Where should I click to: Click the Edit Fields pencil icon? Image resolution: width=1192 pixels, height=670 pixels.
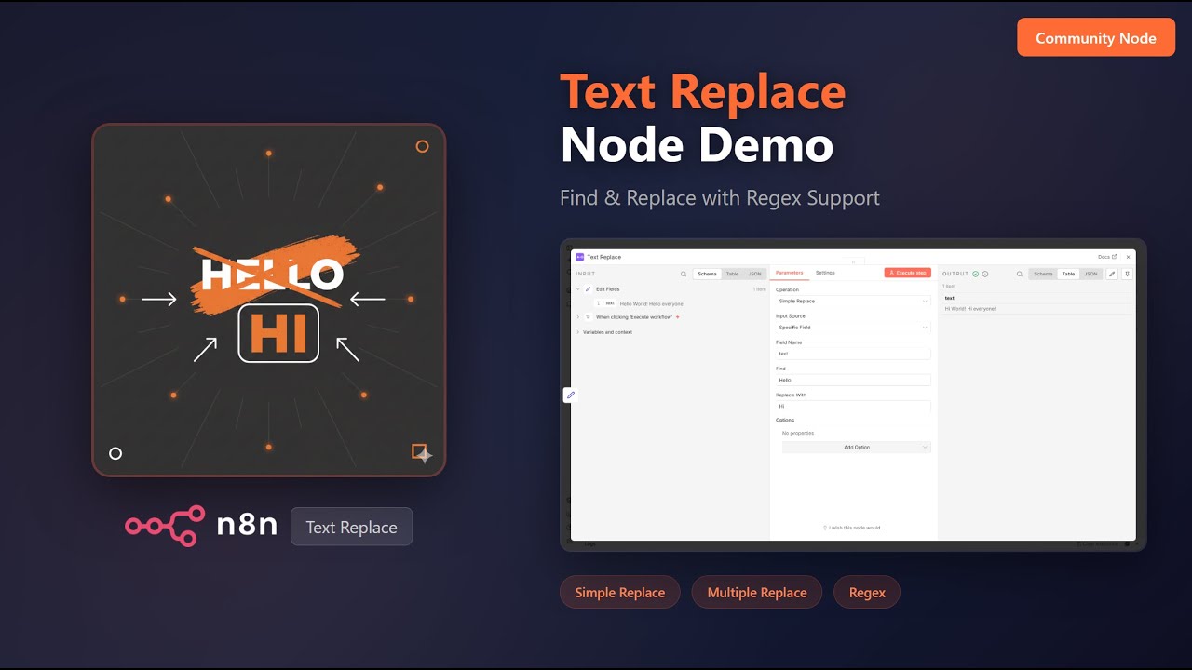click(588, 289)
